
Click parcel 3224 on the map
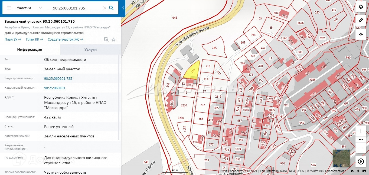tap(238, 149)
